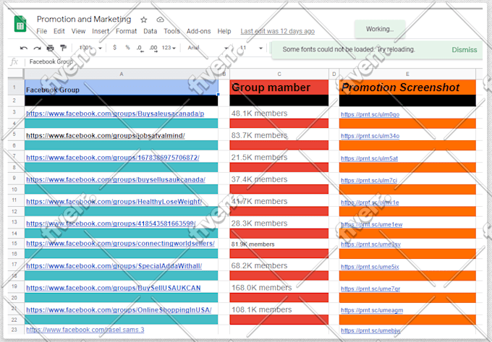Open the Insert menu
492x342 pixels.
pos(101,31)
